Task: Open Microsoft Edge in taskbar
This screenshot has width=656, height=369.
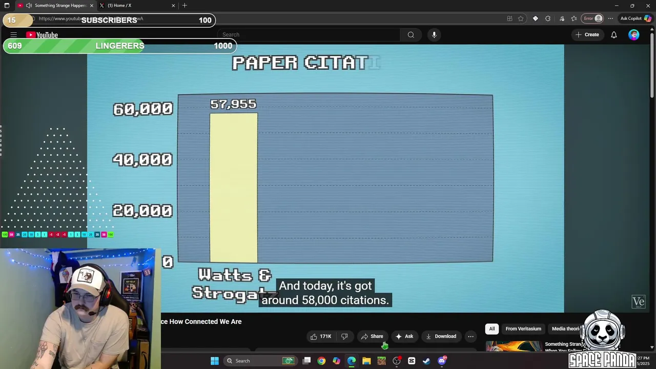Action: pyautogui.click(x=352, y=361)
